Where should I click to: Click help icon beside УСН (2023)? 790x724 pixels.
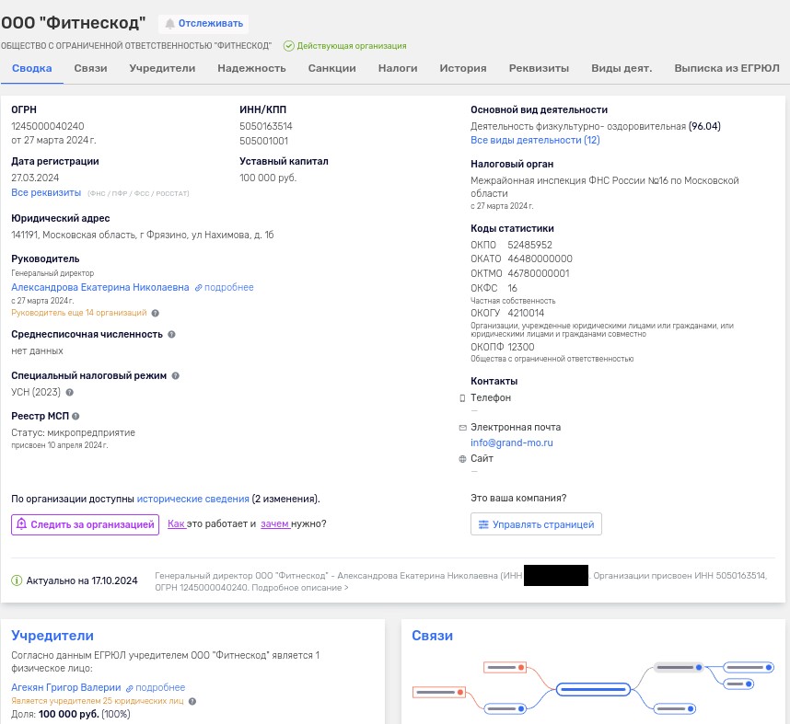click(x=70, y=392)
